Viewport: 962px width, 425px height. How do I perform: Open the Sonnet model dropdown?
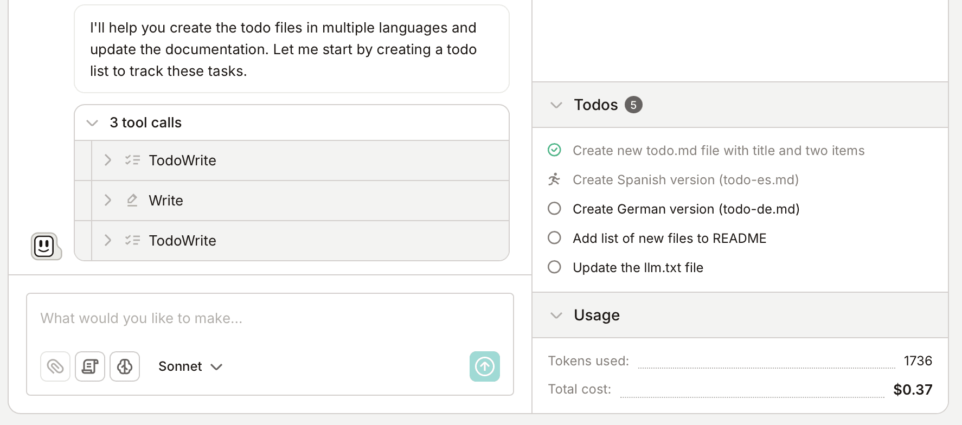pos(190,366)
